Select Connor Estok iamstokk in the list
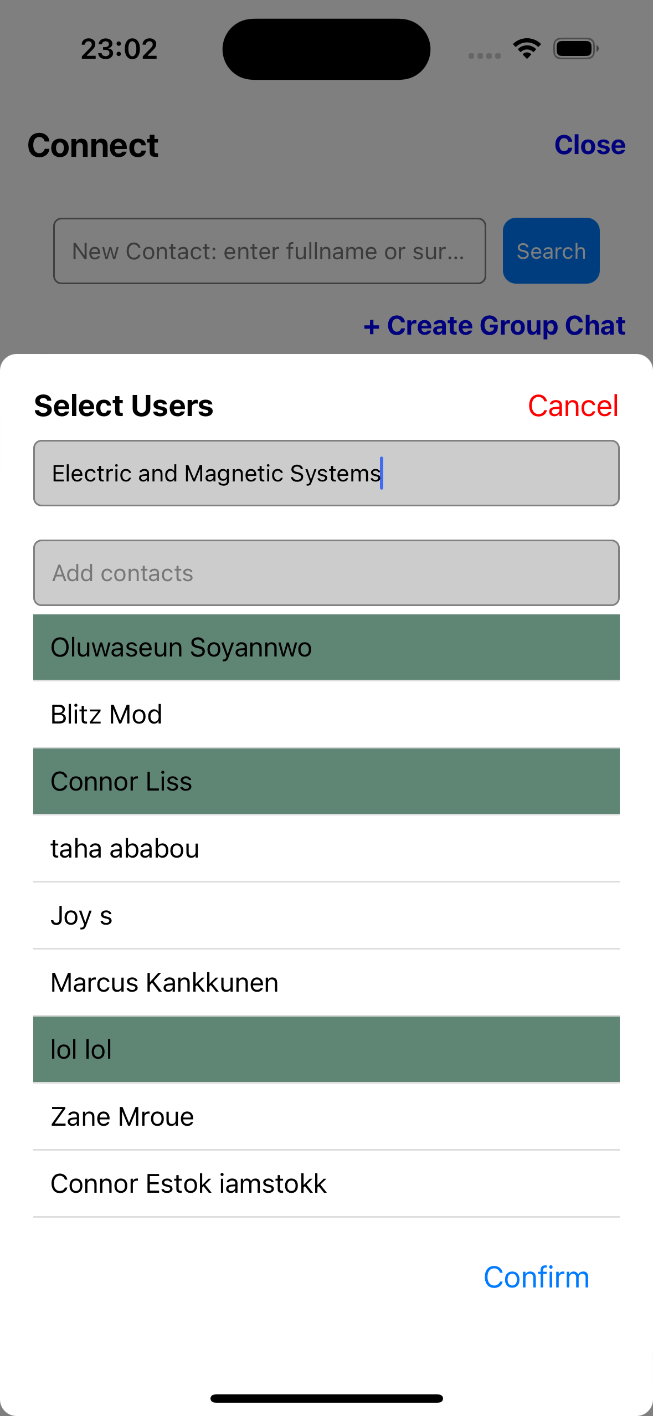 pyautogui.click(x=326, y=1183)
